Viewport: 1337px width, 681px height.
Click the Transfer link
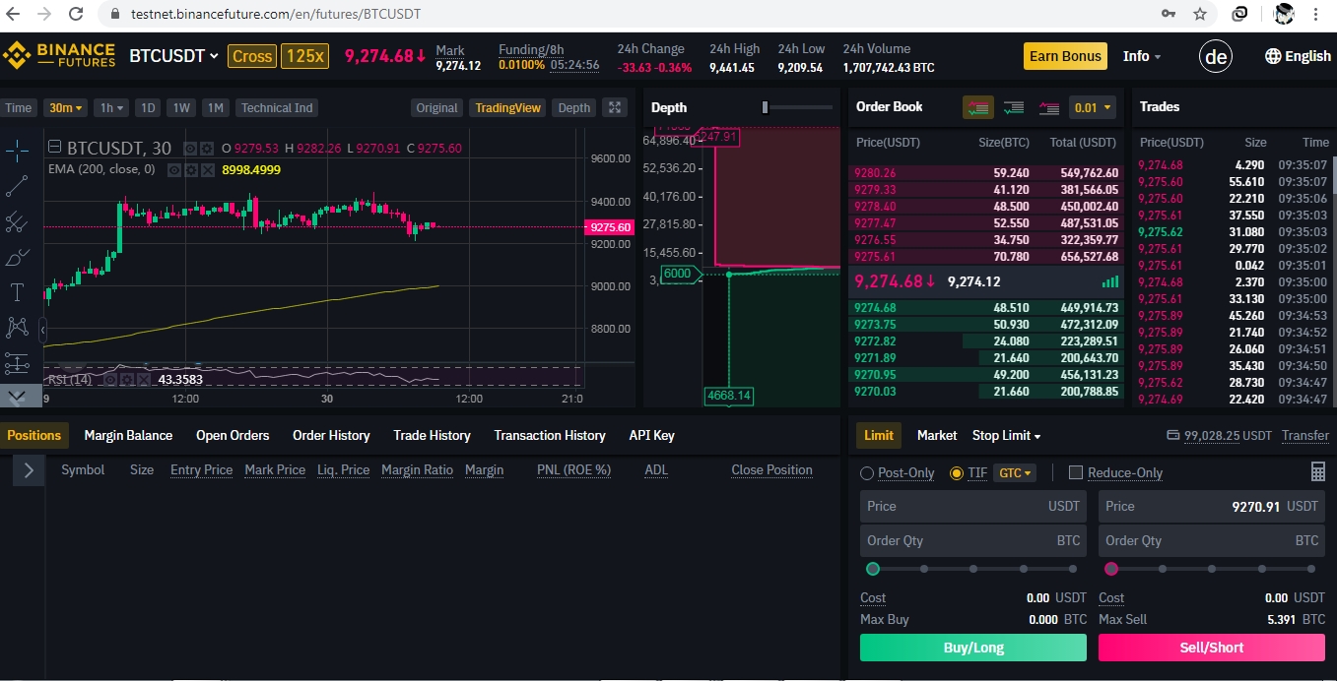click(x=1305, y=435)
